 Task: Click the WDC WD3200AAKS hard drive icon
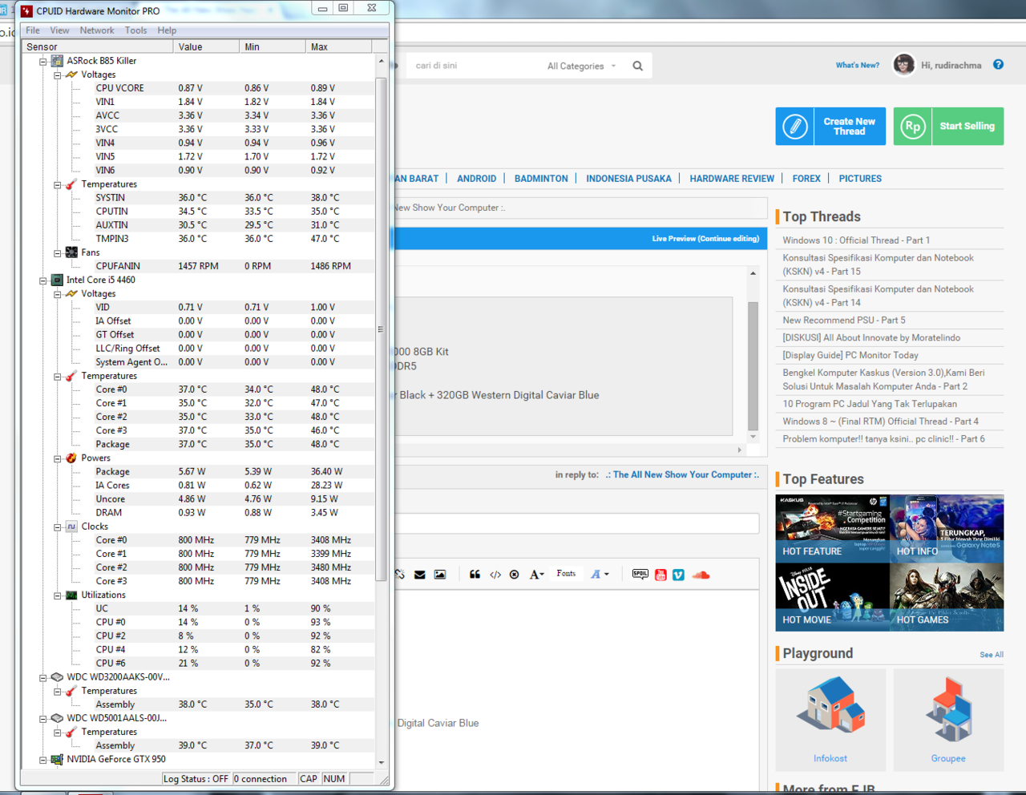57,677
